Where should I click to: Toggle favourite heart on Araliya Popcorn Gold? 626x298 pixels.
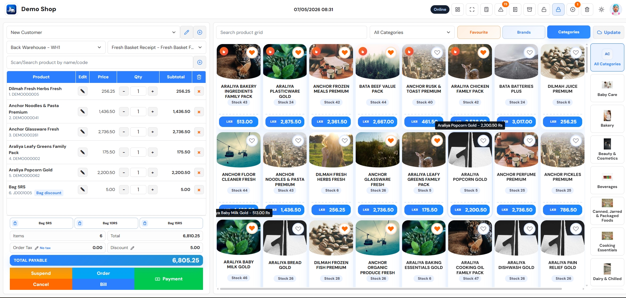[483, 141]
